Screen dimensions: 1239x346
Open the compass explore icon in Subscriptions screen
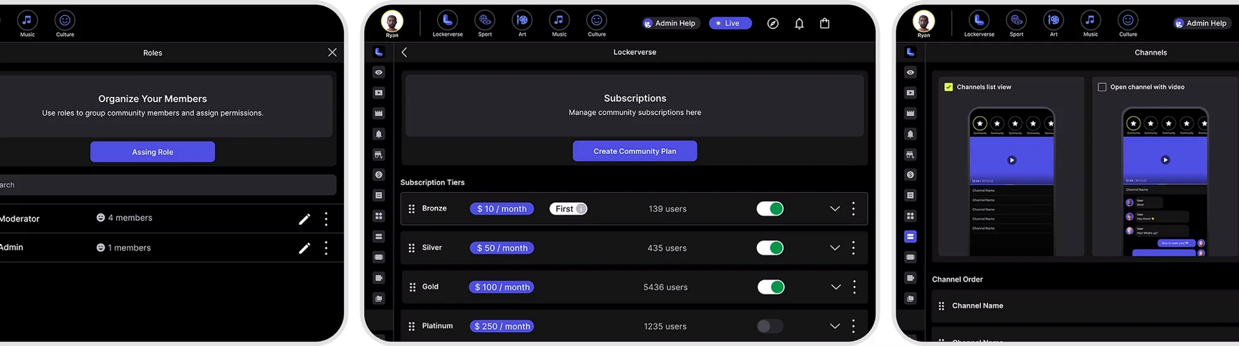coord(772,23)
